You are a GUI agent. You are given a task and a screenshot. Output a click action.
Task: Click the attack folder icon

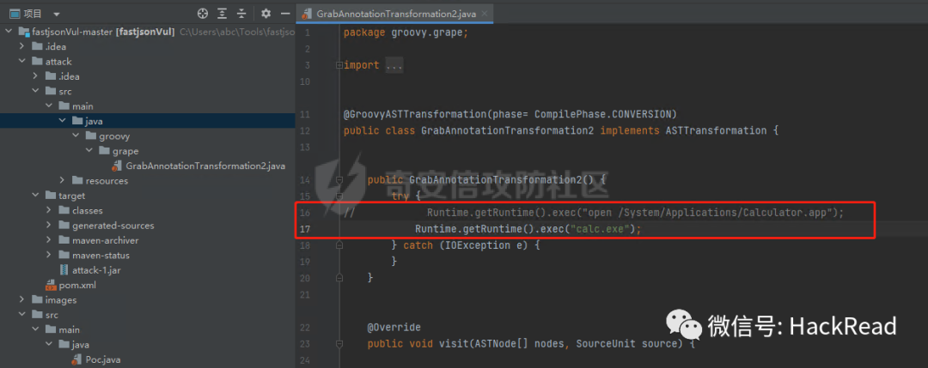tap(37, 62)
